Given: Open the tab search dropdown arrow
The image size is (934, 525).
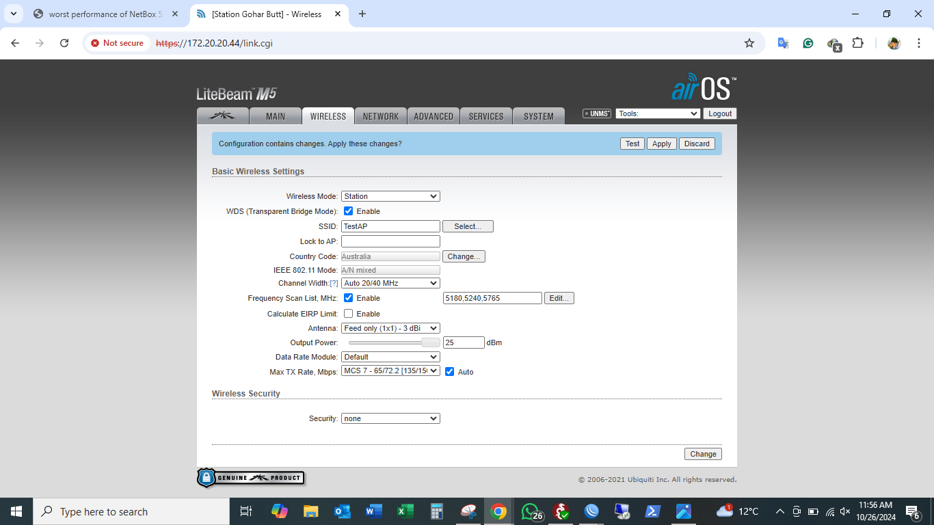Looking at the screenshot, I should coord(13,14).
